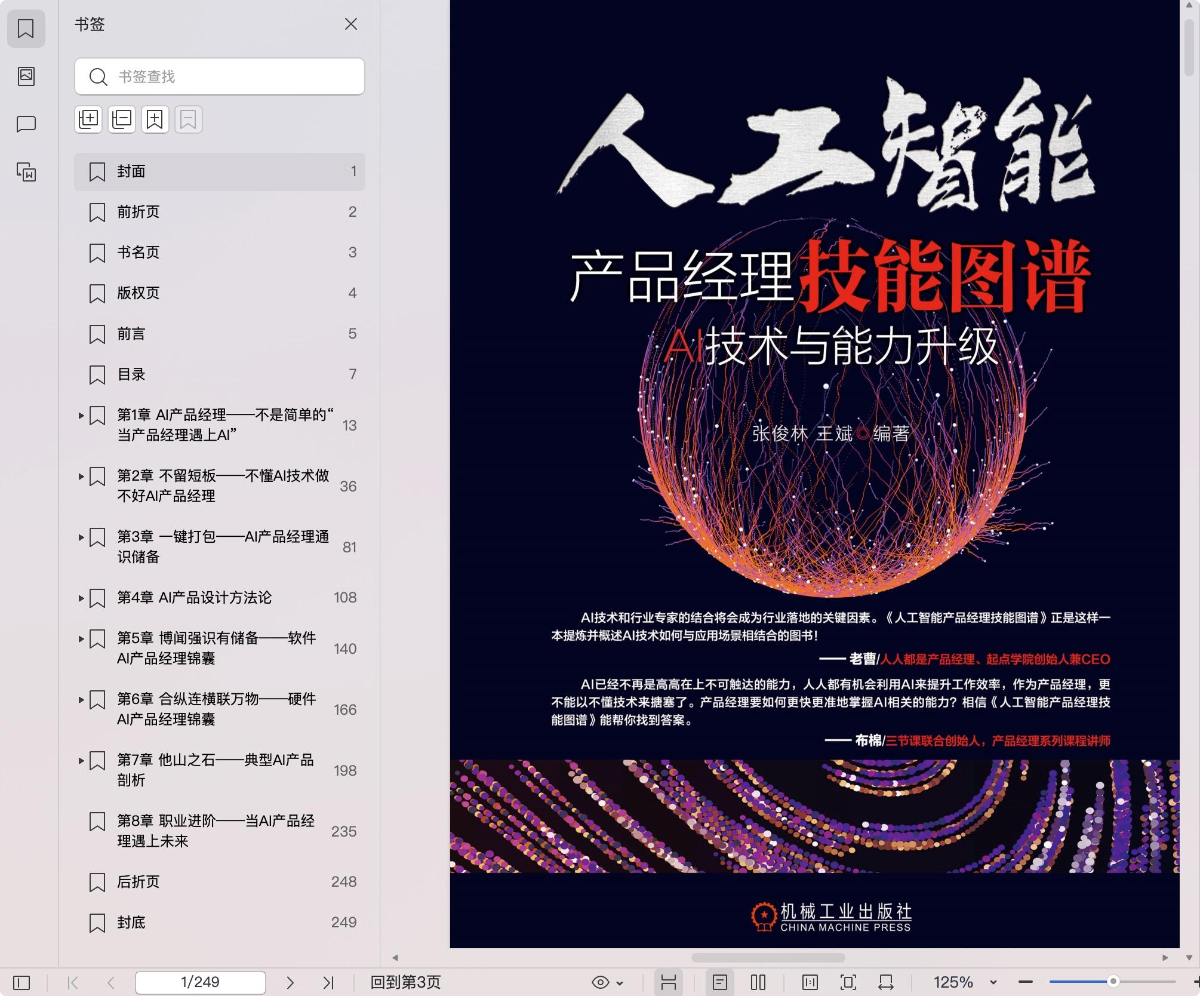
Task: Click the zoom out minus button
Action: tap(1026, 982)
